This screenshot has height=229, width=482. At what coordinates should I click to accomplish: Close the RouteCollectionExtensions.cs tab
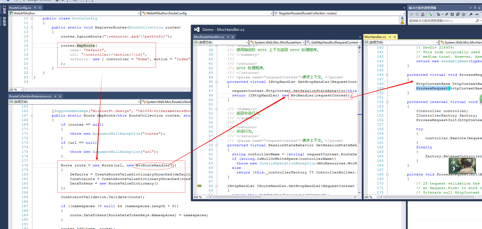pyautogui.click(x=60, y=96)
